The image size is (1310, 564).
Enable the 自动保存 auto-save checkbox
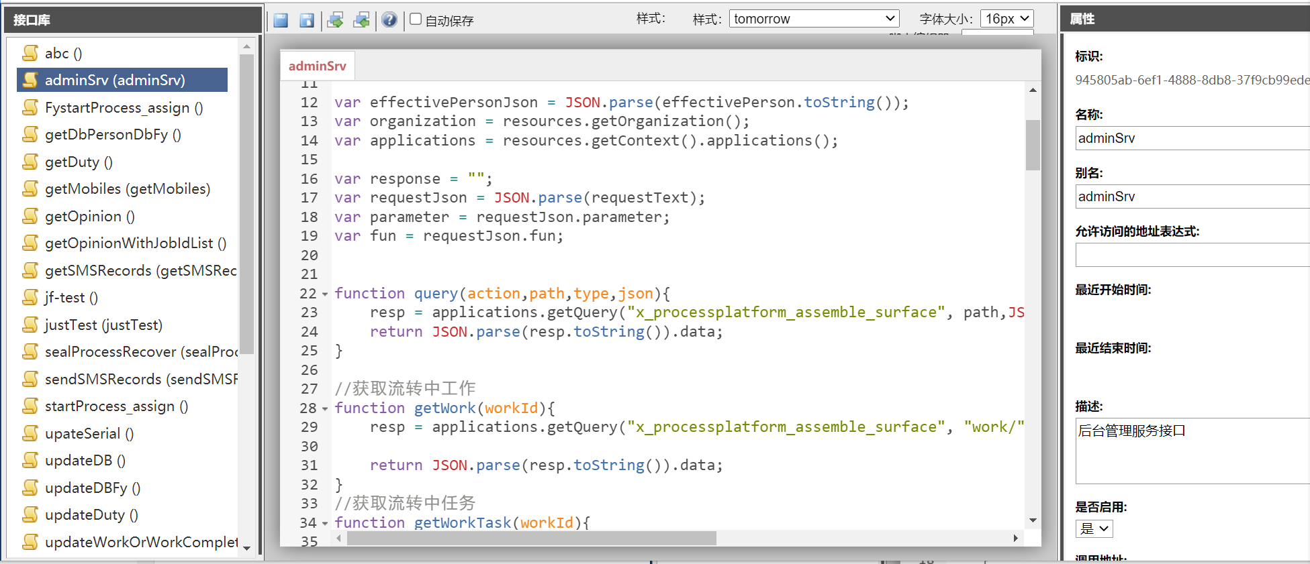coord(416,19)
